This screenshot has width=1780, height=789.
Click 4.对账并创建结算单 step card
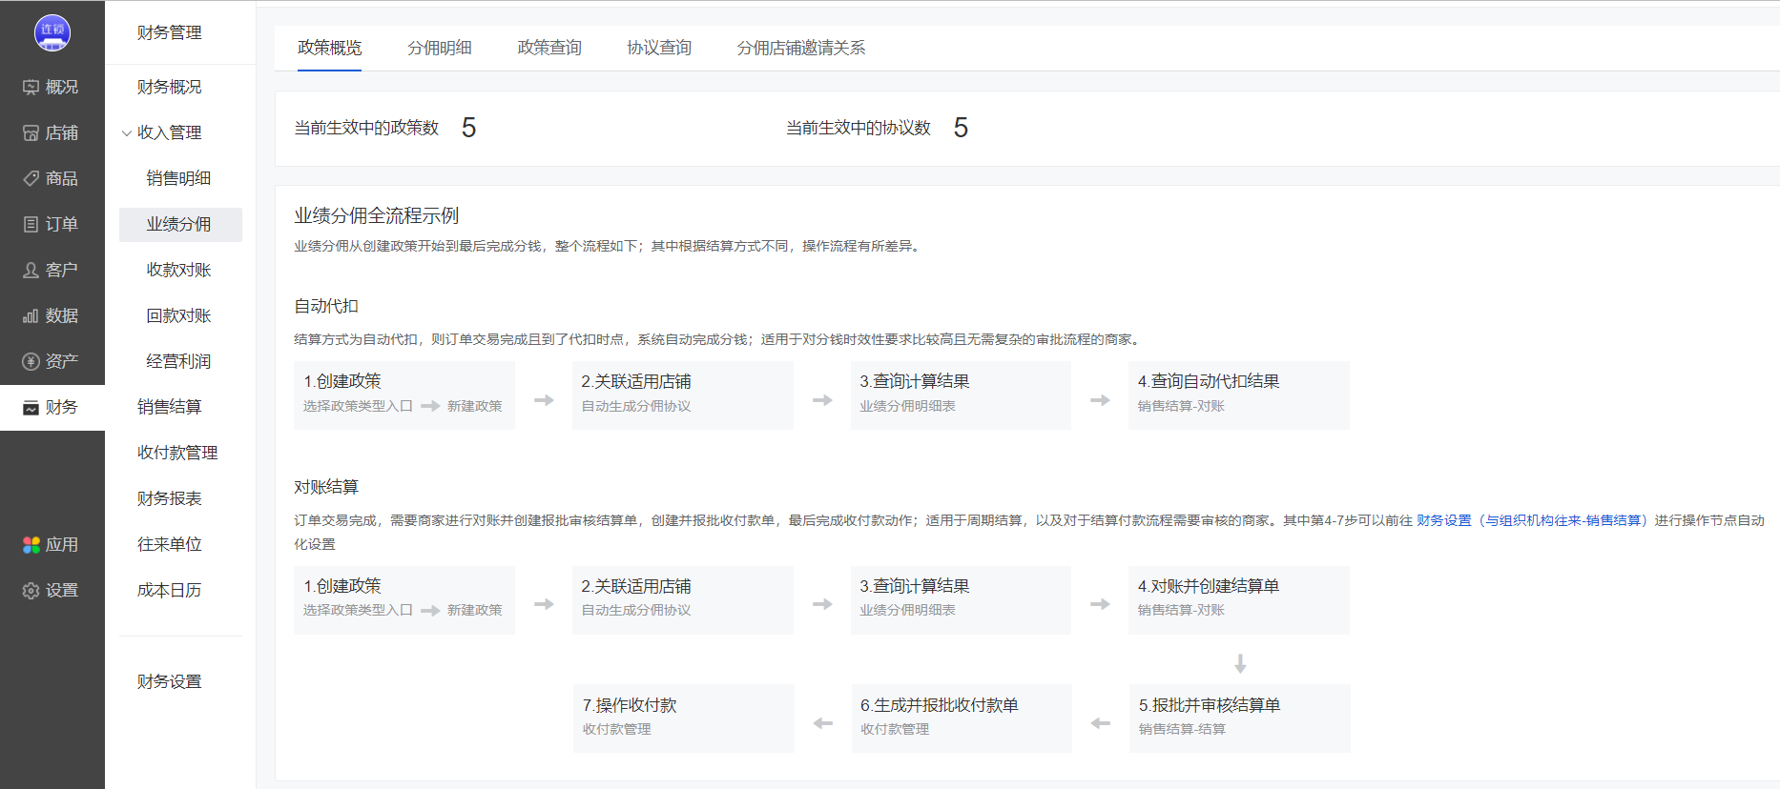click(x=1238, y=599)
